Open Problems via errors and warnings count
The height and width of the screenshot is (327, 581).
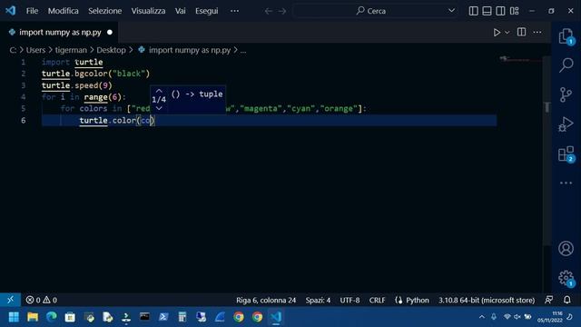tap(42, 300)
